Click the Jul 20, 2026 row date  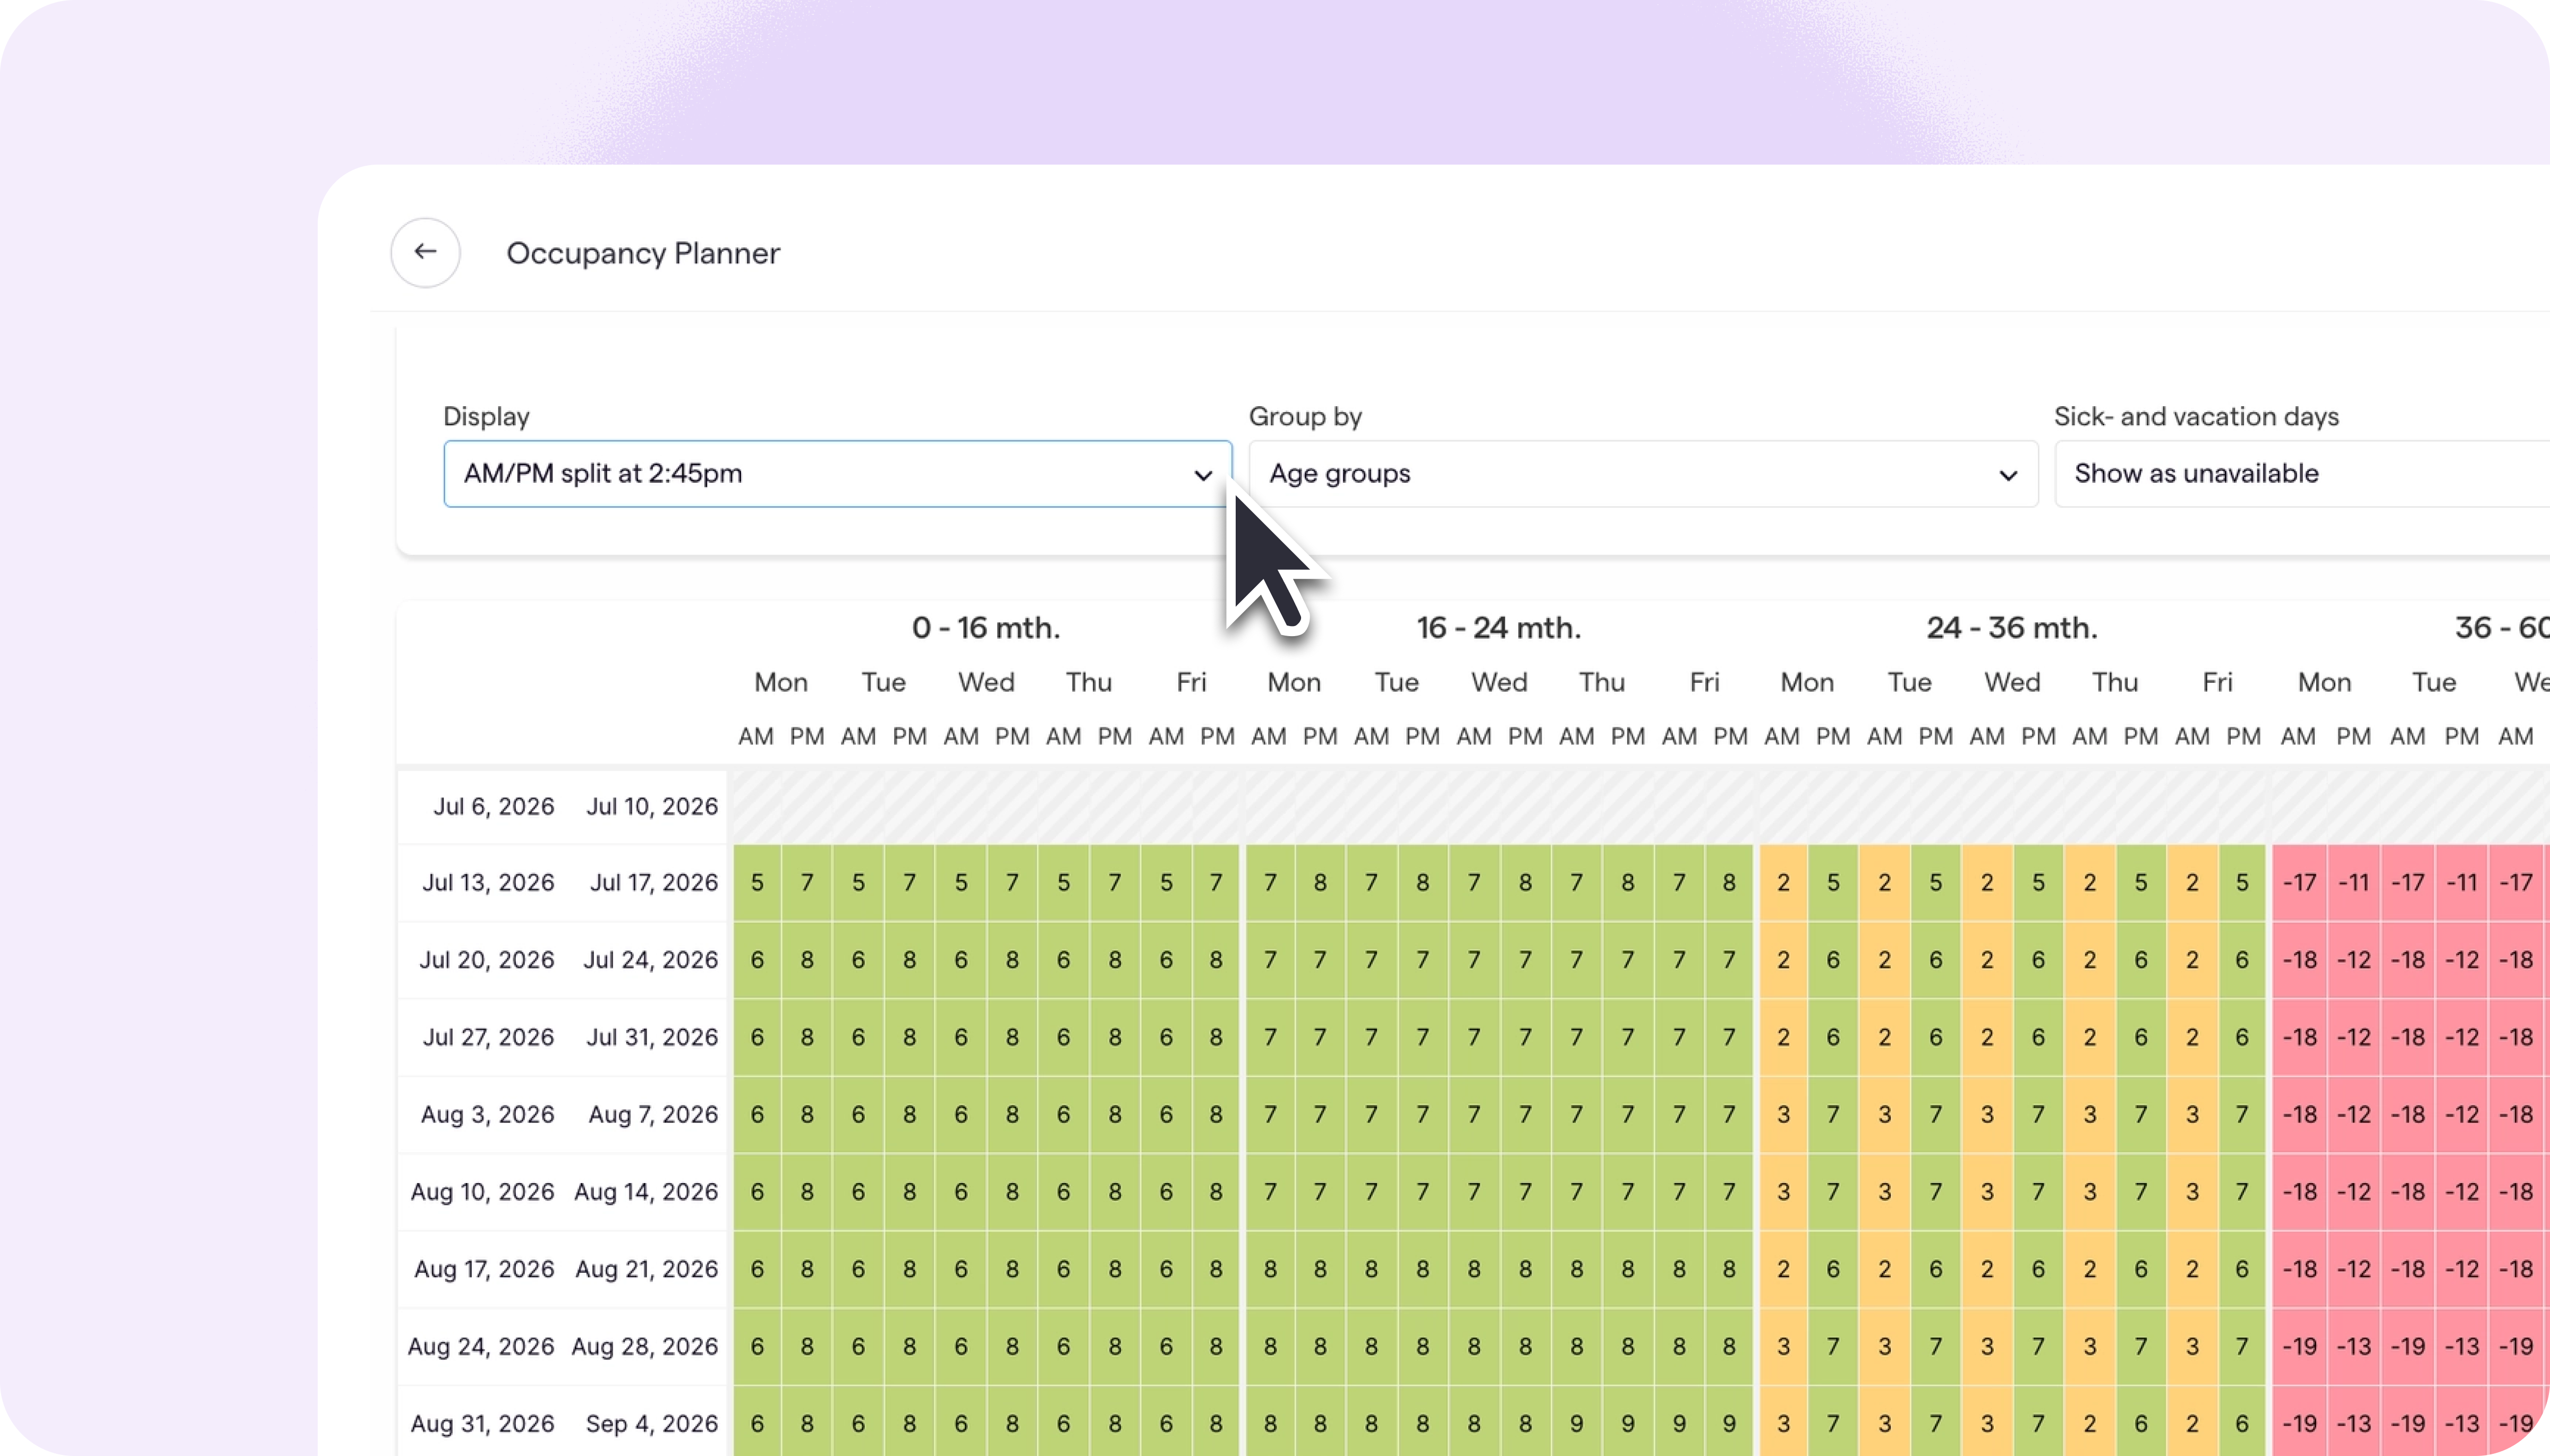[486, 960]
